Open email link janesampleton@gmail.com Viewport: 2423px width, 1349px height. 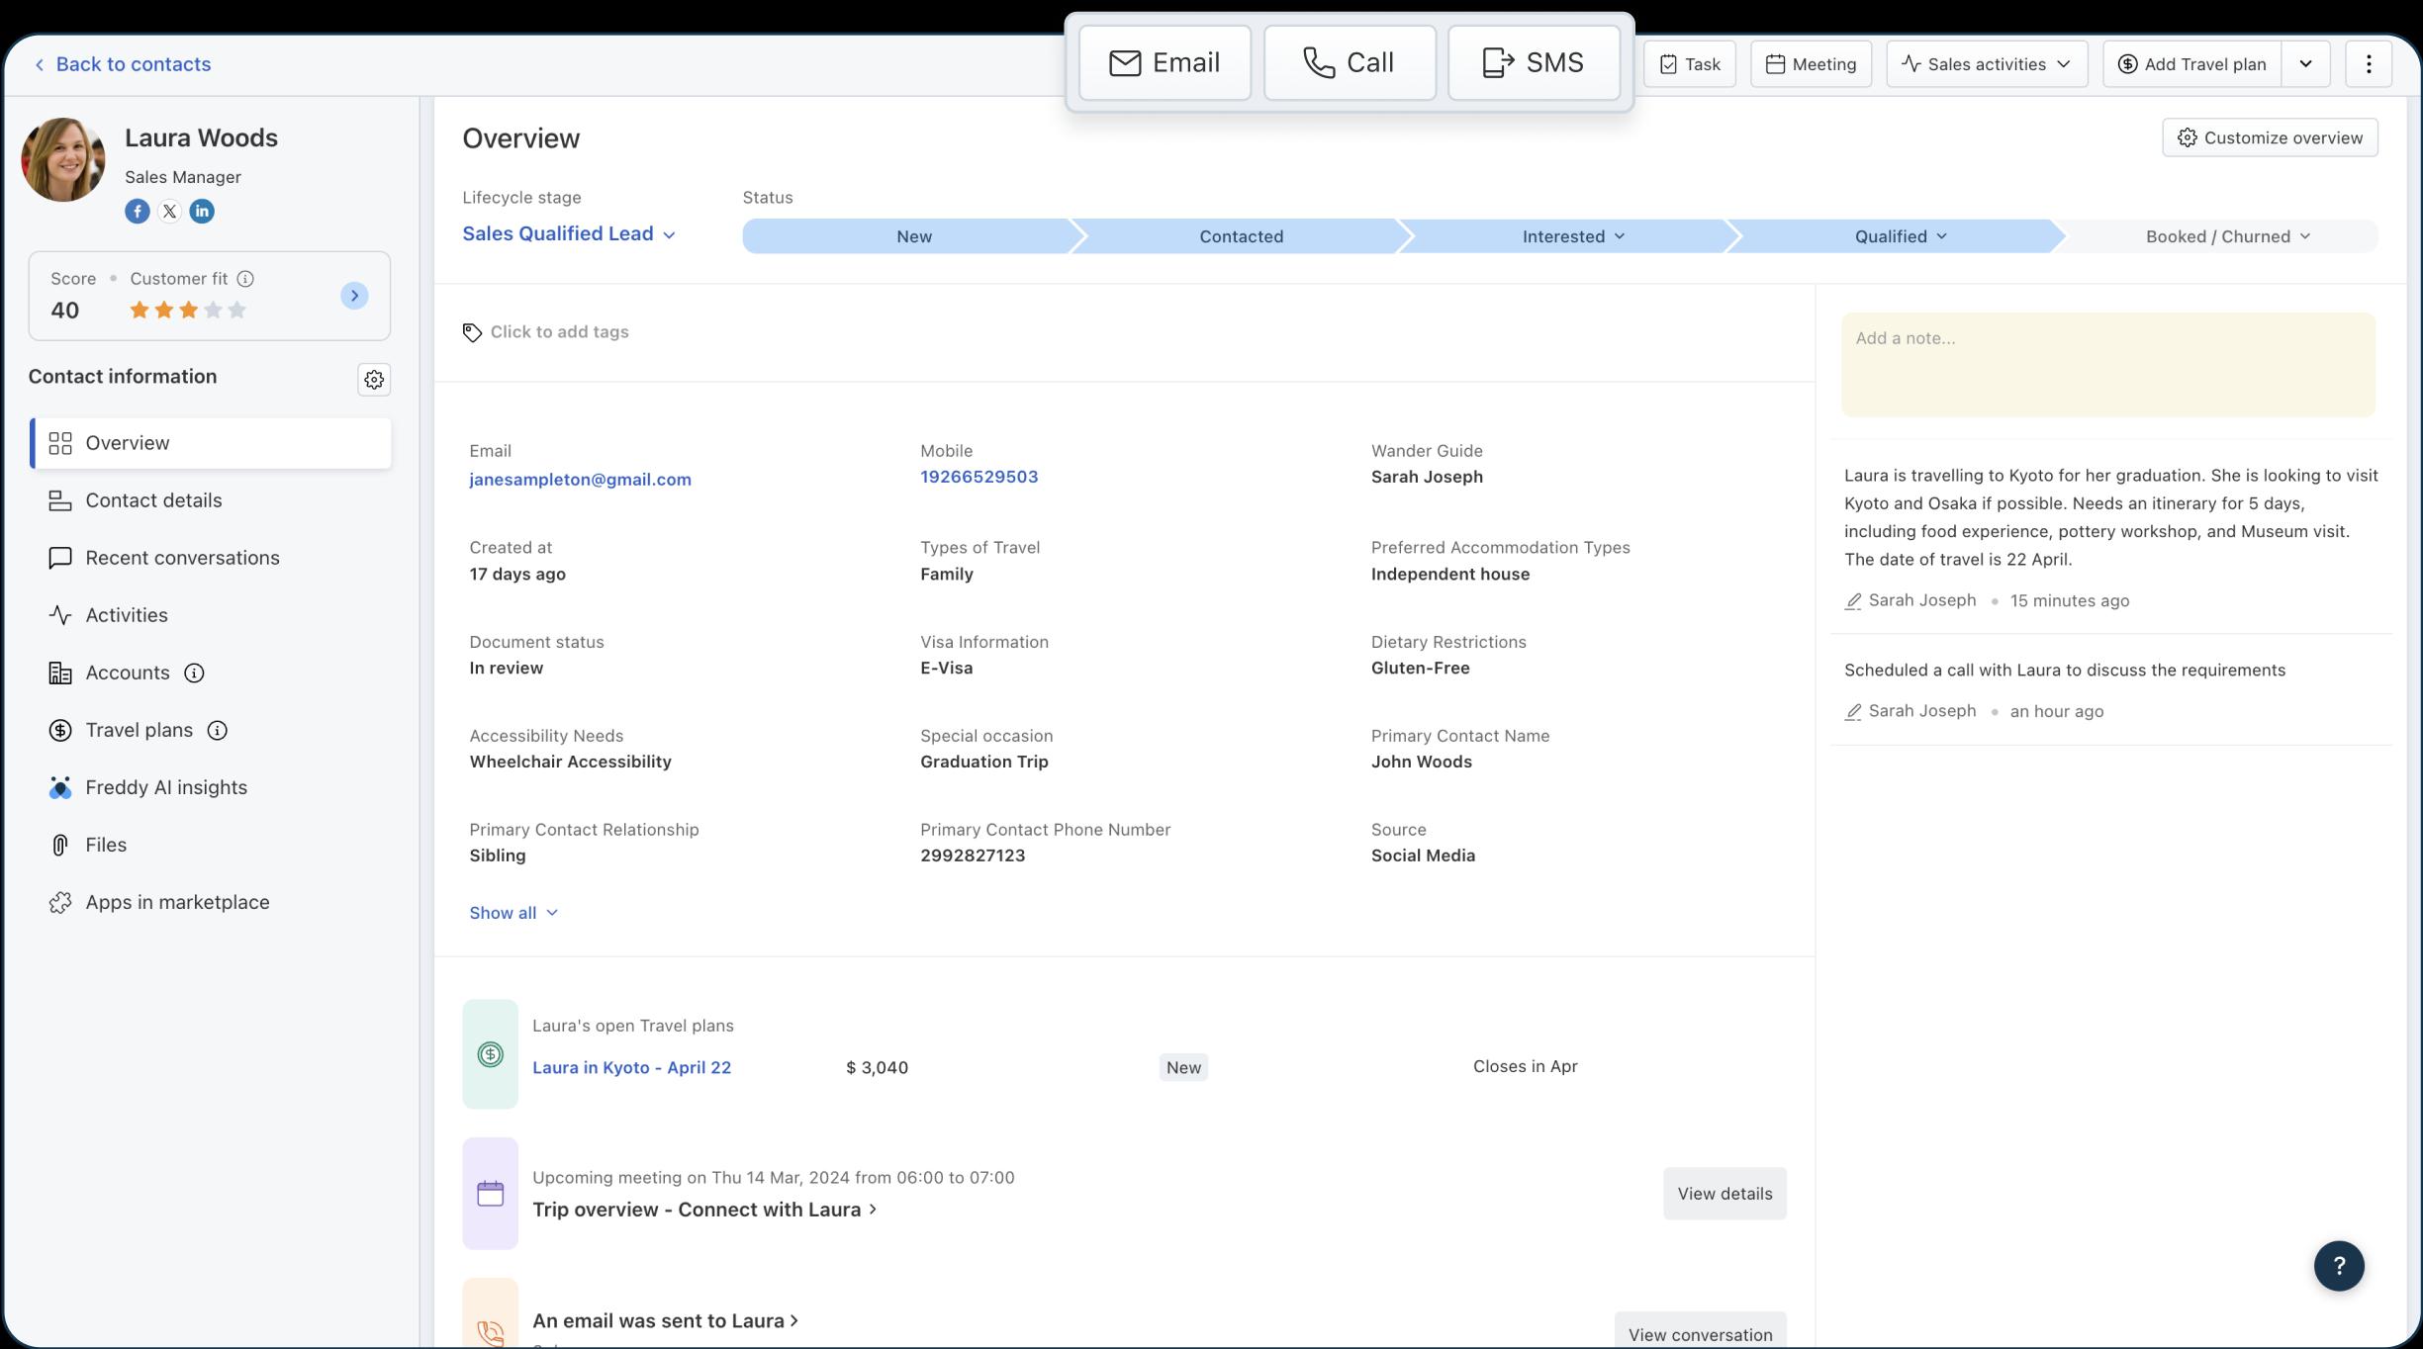pyautogui.click(x=580, y=480)
